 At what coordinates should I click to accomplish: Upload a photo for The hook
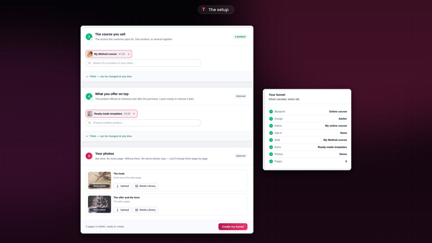(122, 186)
